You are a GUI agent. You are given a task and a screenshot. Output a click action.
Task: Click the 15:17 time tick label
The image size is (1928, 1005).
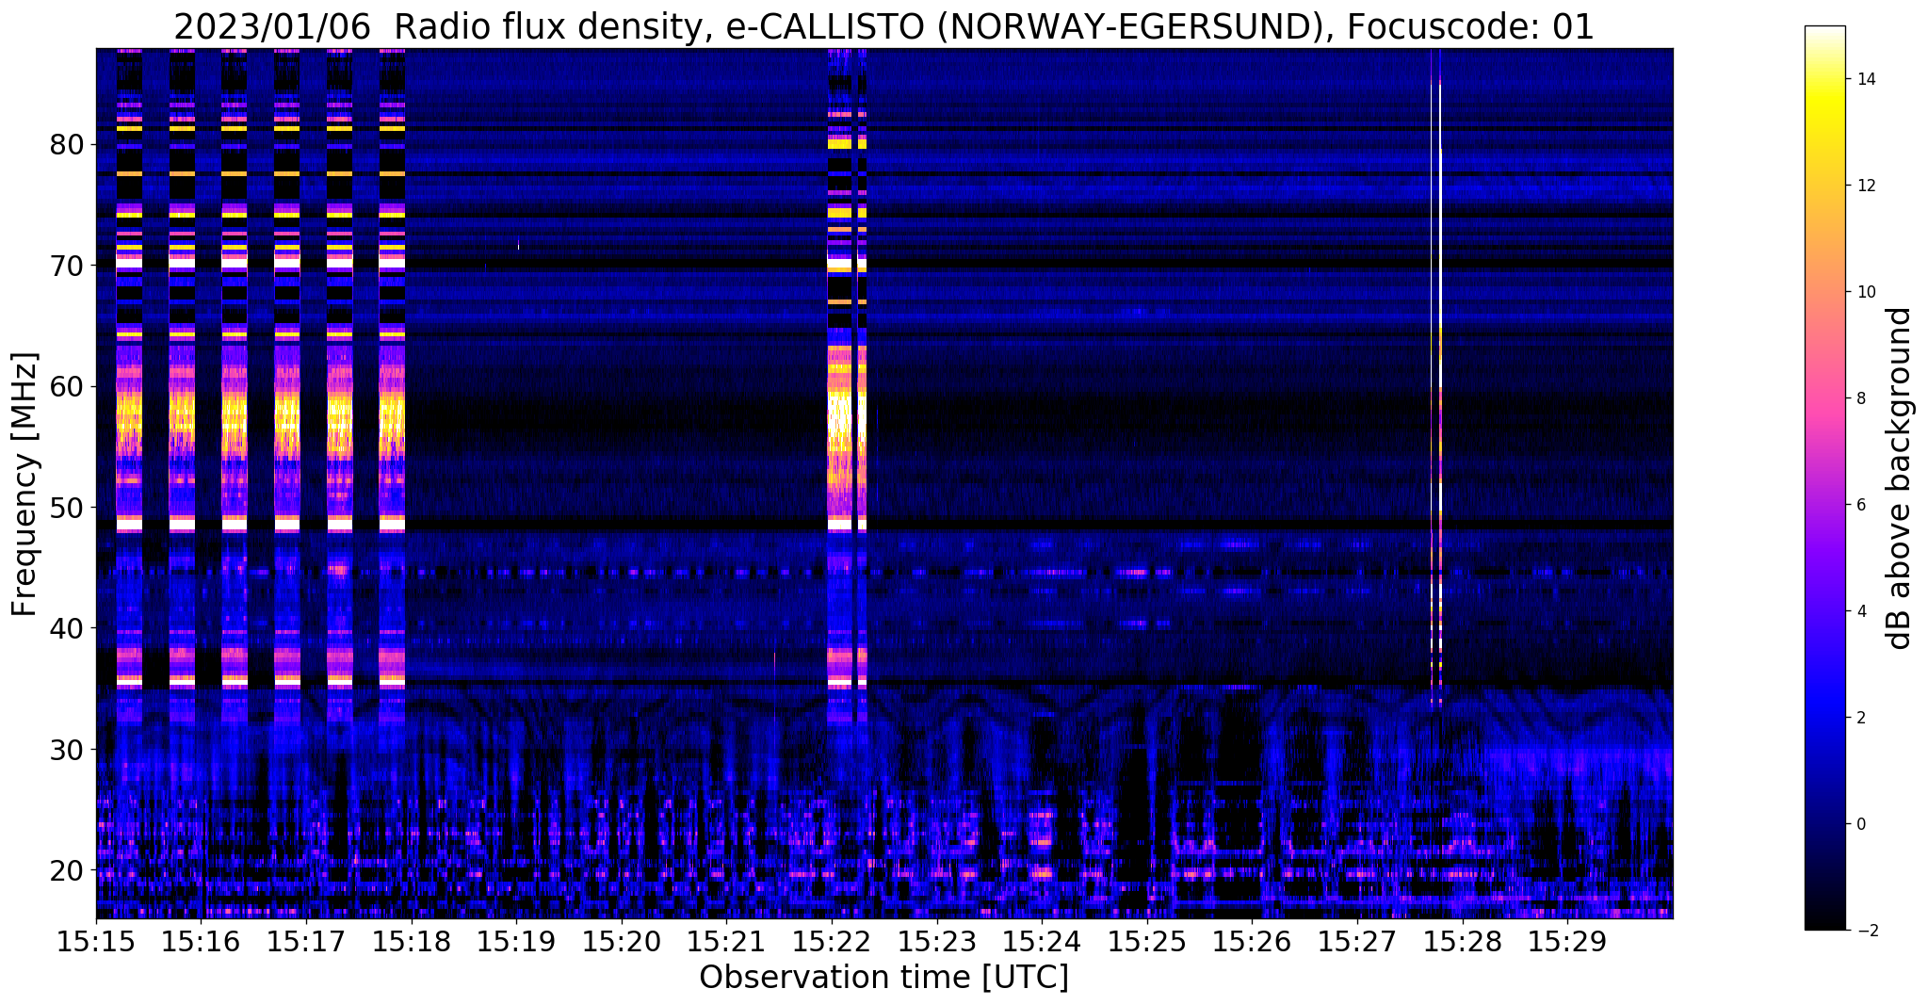pyautogui.click(x=306, y=941)
